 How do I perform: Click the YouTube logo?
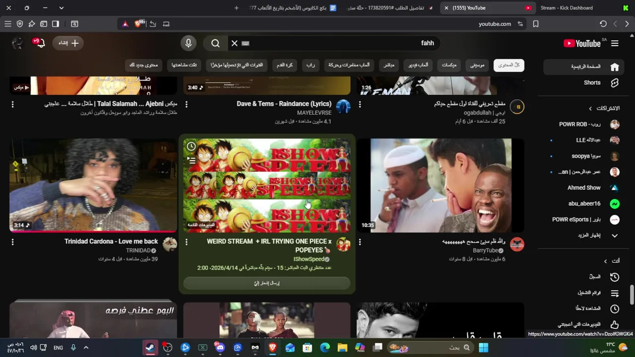582,43
